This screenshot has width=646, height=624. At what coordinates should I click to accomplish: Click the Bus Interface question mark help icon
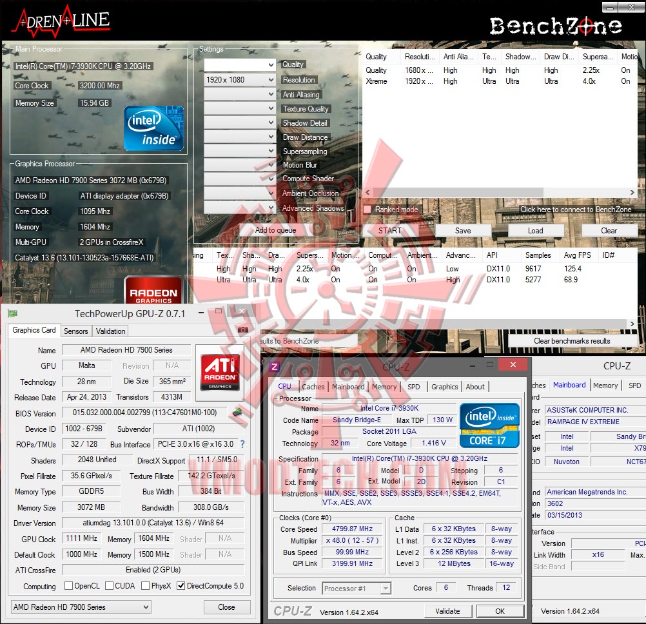coord(242,444)
